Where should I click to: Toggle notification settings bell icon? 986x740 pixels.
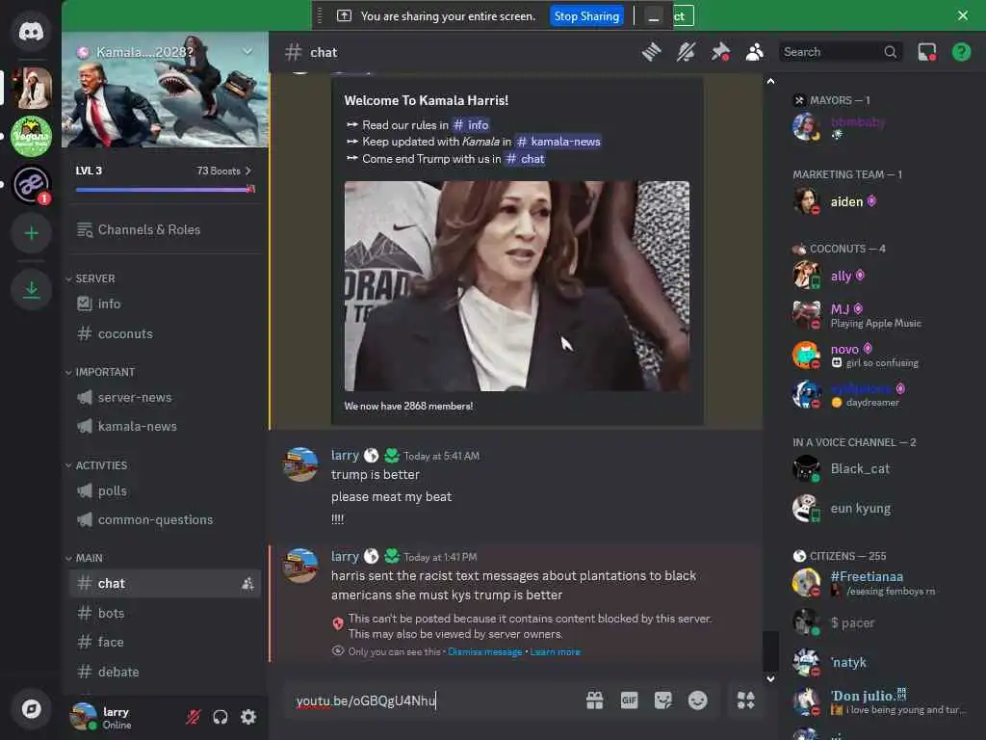[x=686, y=52]
